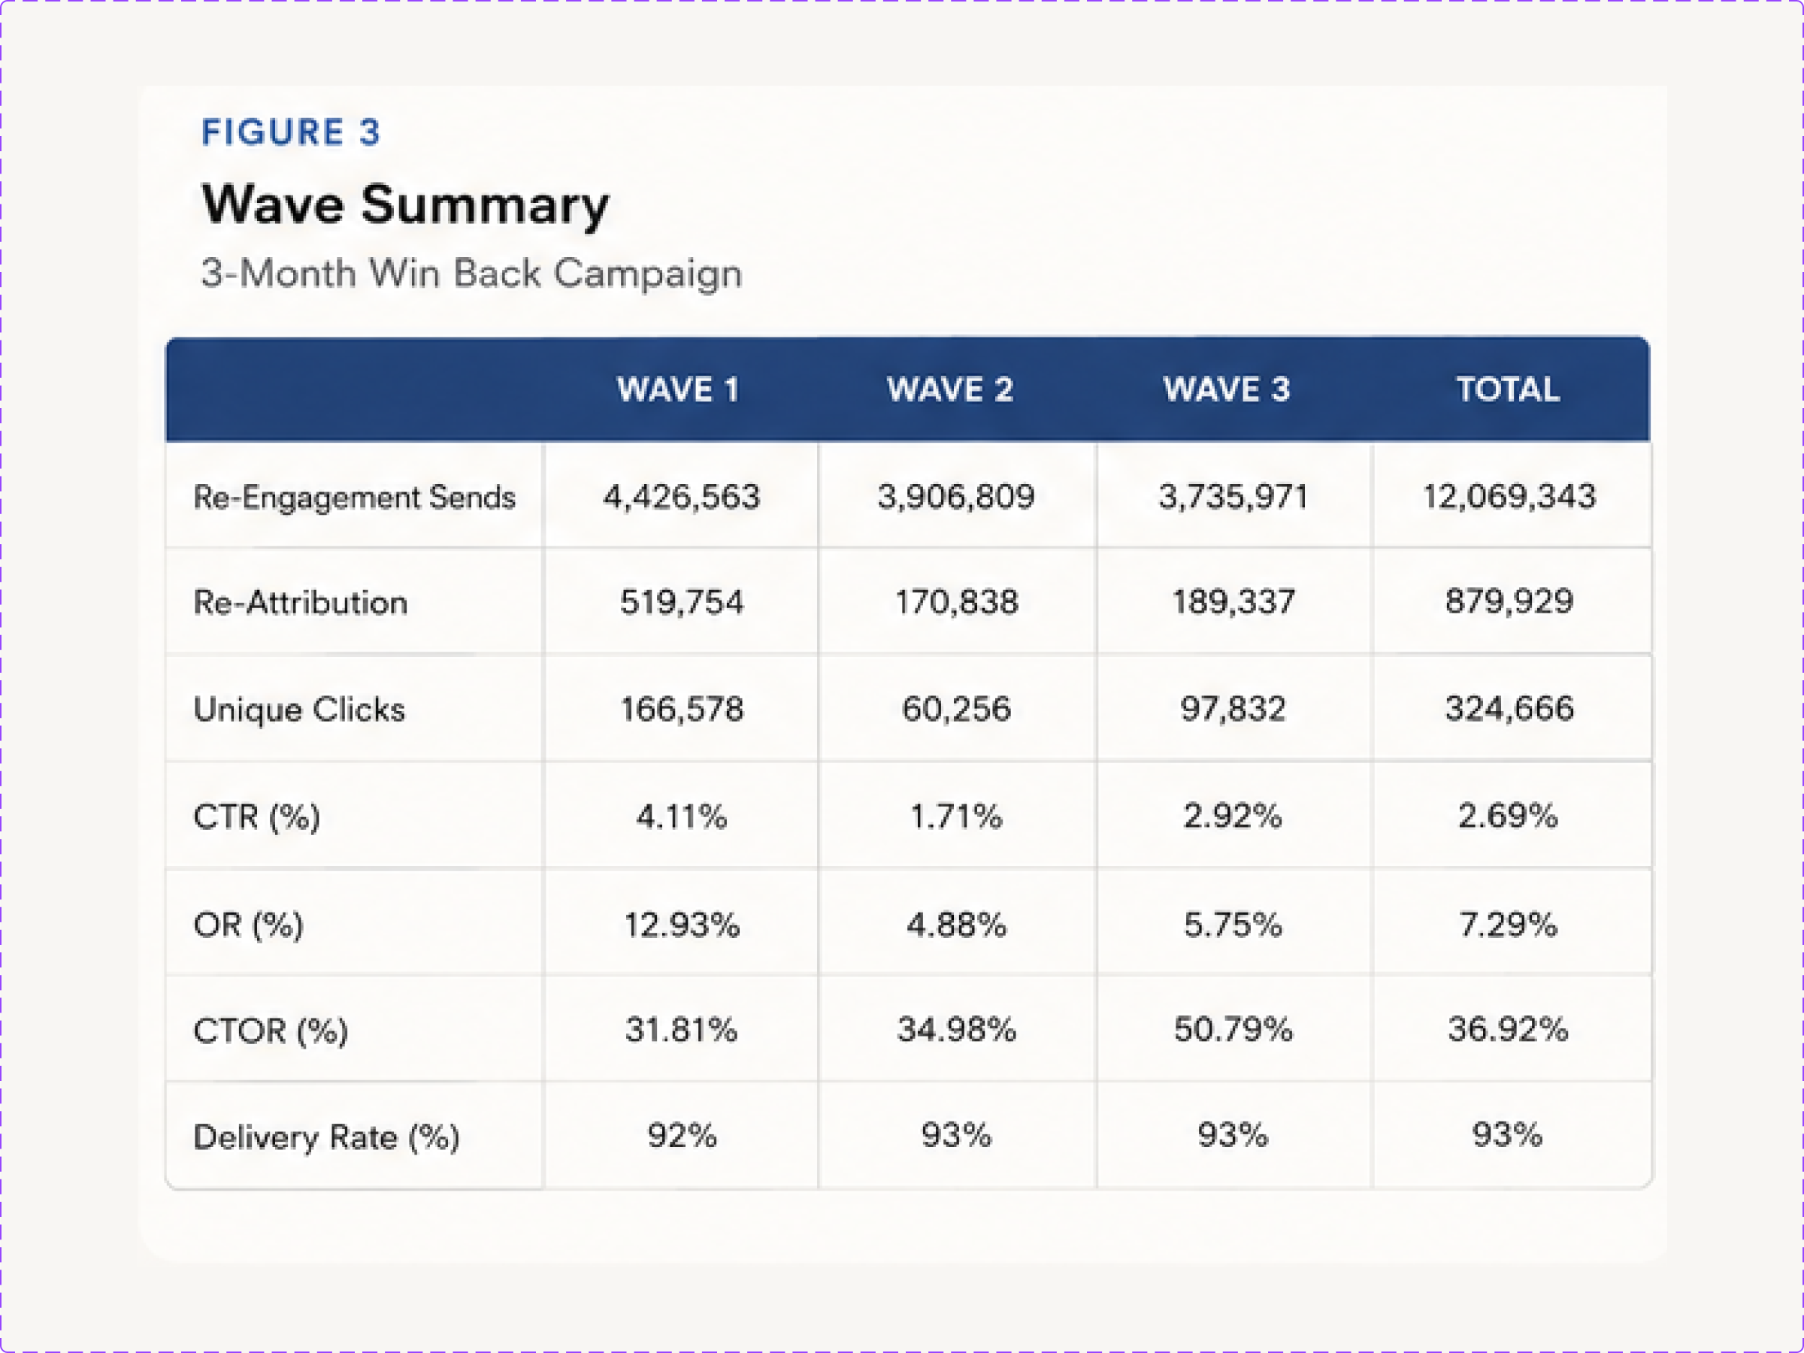1804x1353 pixels.
Task: Click the OR value "5.75%"
Action: click(1232, 925)
